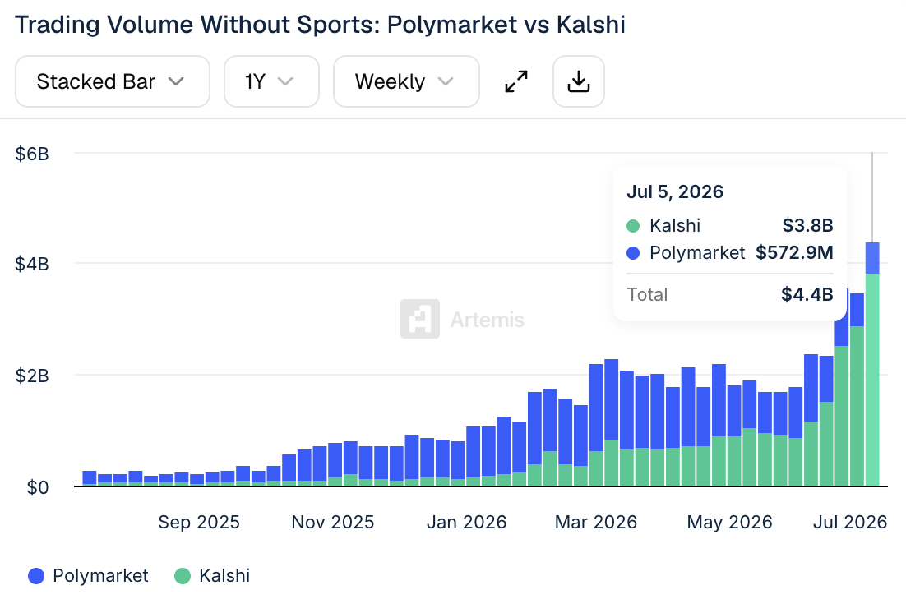Open the Weekly interval dropdown

click(406, 81)
